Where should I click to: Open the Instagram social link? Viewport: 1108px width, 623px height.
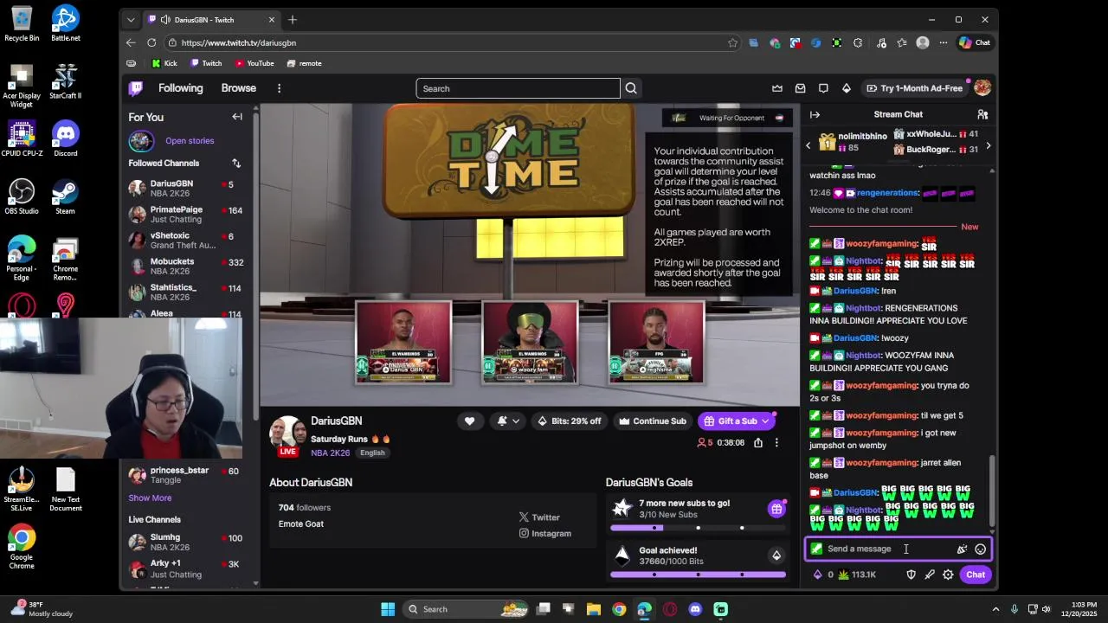click(545, 533)
